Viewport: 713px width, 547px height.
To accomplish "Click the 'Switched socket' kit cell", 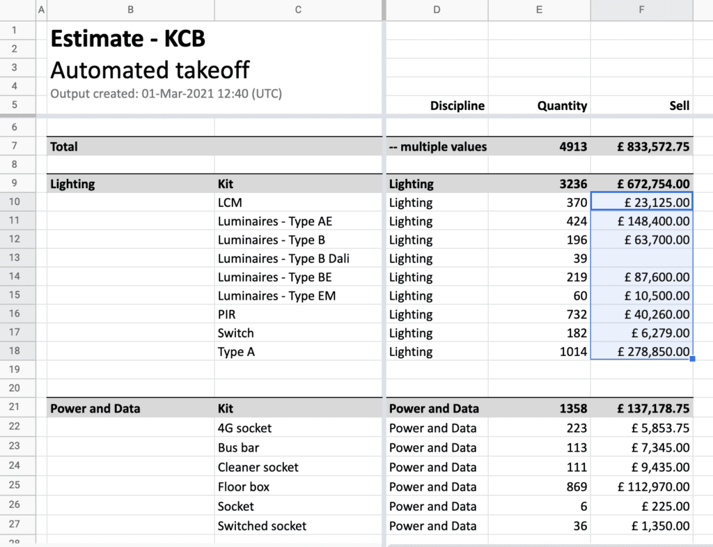I will (x=298, y=525).
